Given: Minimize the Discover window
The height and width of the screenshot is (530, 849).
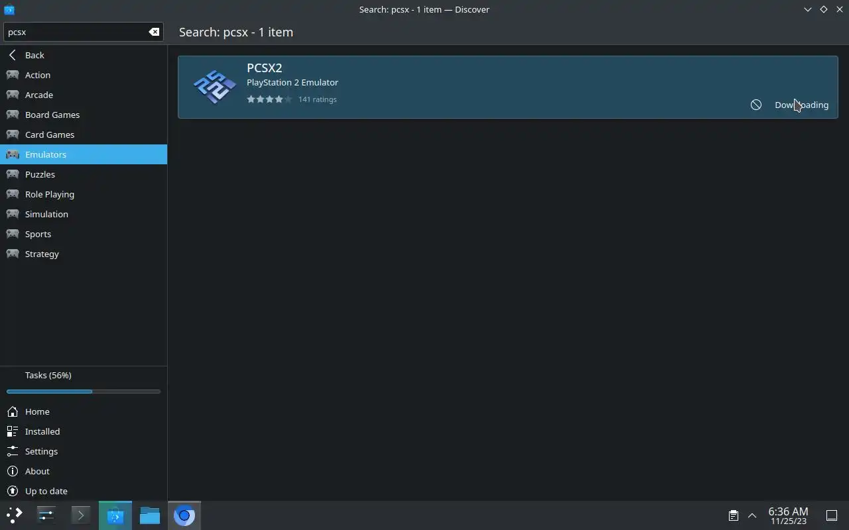Looking at the screenshot, I should 807,9.
